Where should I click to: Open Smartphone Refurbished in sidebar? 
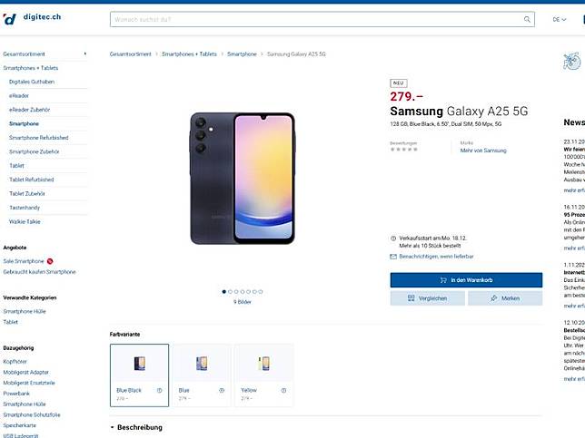tap(39, 138)
